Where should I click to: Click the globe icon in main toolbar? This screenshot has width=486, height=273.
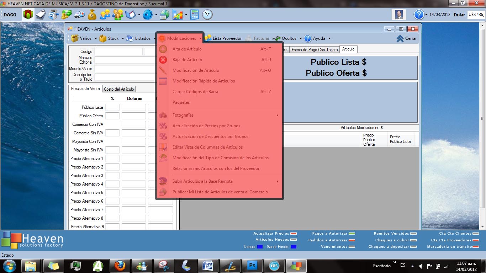tap(165, 15)
